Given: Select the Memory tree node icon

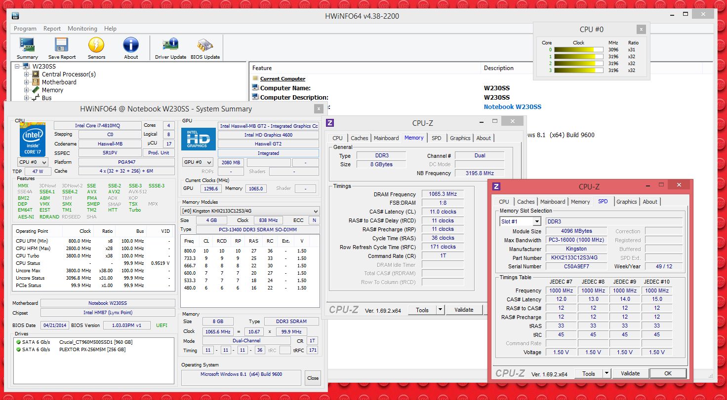Looking at the screenshot, I should coord(36,90).
